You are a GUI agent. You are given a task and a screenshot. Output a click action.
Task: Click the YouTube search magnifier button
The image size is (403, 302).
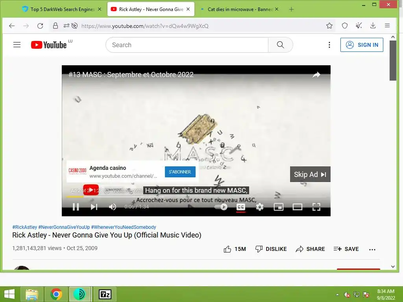[x=280, y=45]
